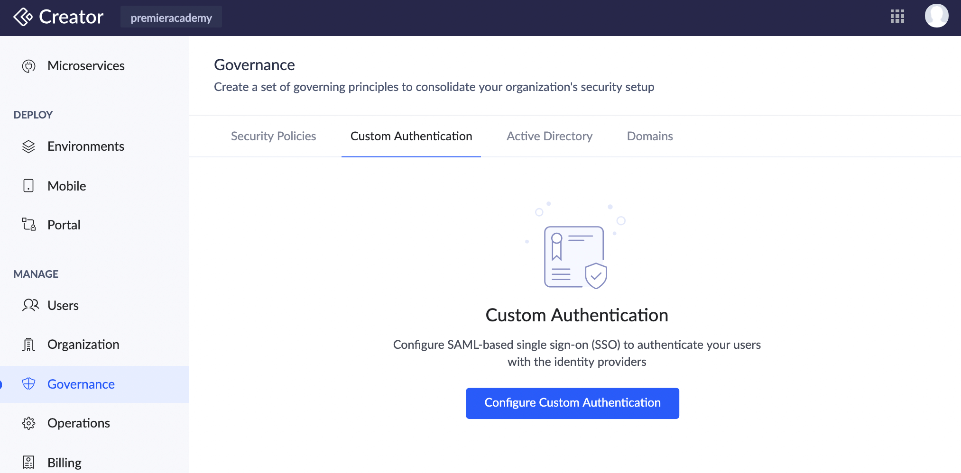Viewport: 961px width, 473px height.
Task: Click the Billing invoice icon
Action: tap(29, 462)
